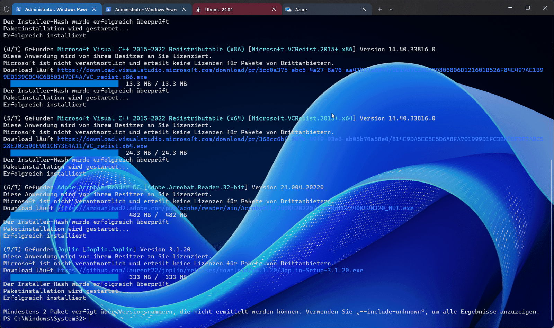The width and height of the screenshot is (554, 328).
Task: Click the Azure cloud shell tab icon
Action: coord(288,10)
